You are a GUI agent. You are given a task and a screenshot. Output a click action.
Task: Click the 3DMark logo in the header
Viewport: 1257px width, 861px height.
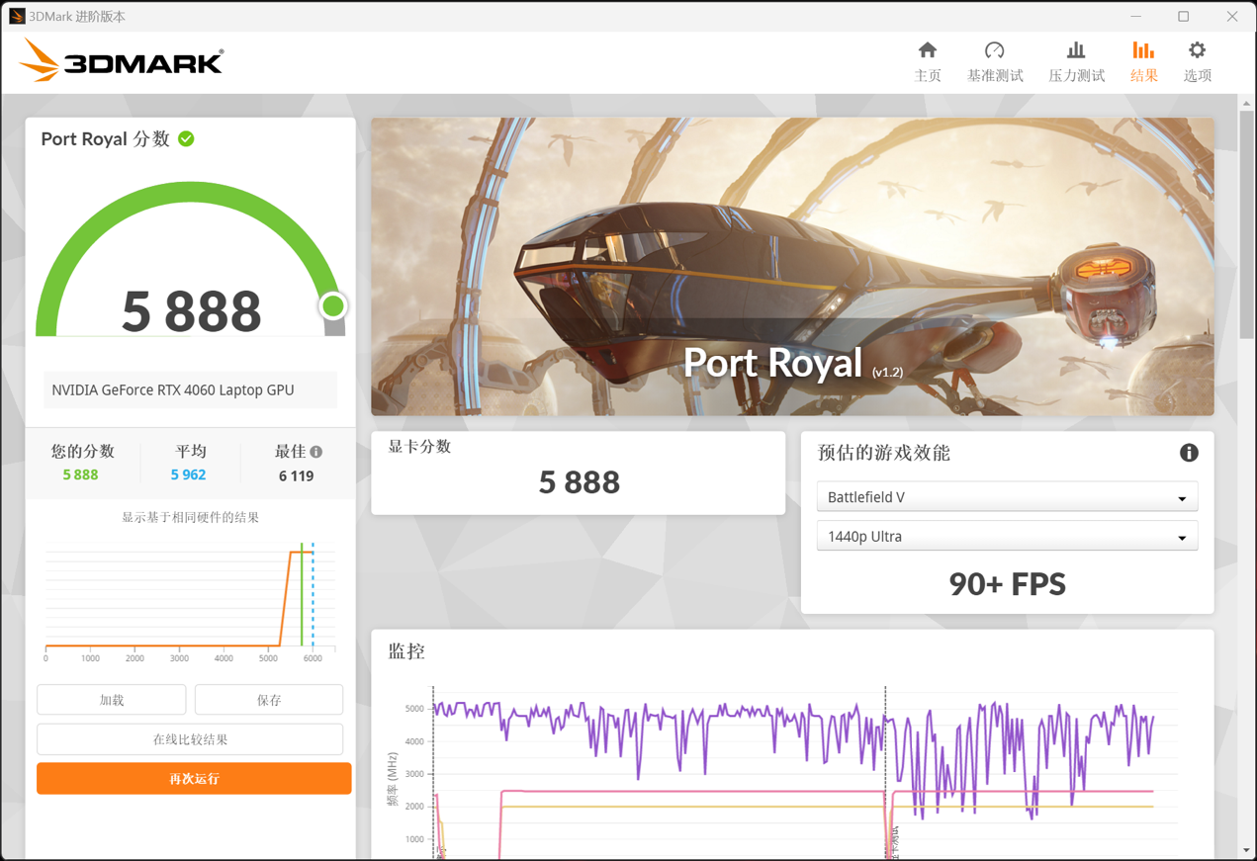[121, 61]
